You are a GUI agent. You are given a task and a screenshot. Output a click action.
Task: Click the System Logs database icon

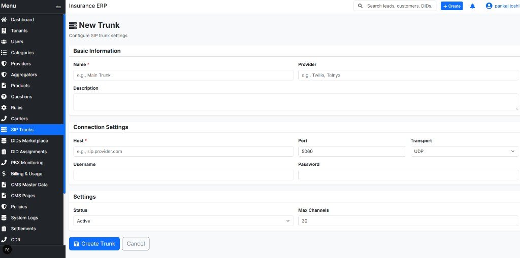[x=4, y=217]
